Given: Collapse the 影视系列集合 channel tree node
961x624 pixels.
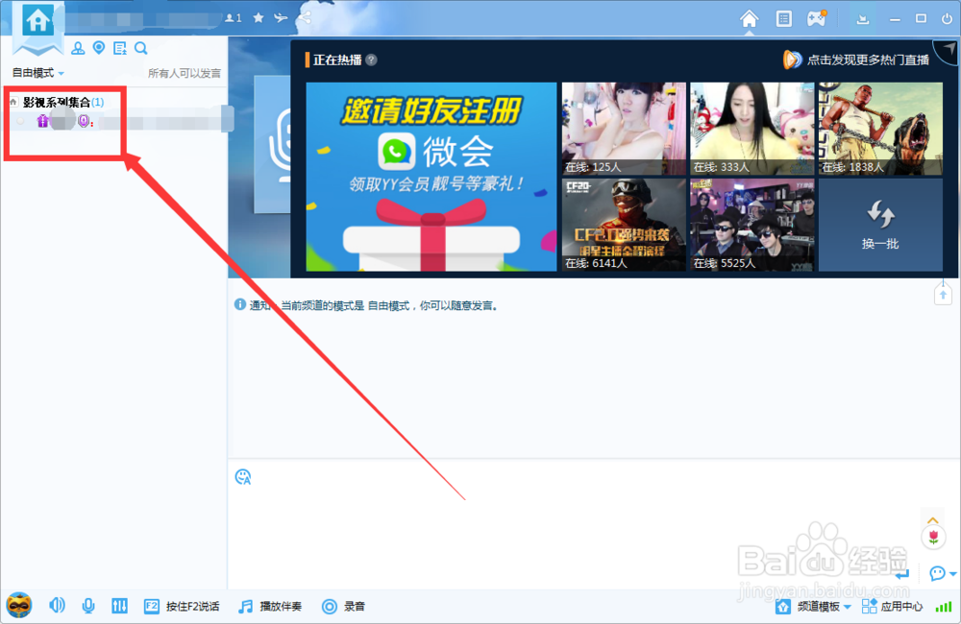Looking at the screenshot, I should coord(12,103).
